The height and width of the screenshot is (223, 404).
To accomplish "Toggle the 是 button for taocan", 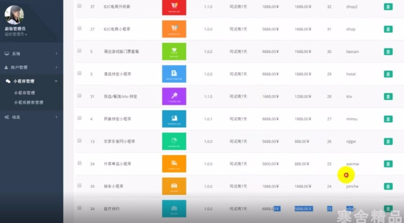I will pyautogui.click(x=388, y=51).
